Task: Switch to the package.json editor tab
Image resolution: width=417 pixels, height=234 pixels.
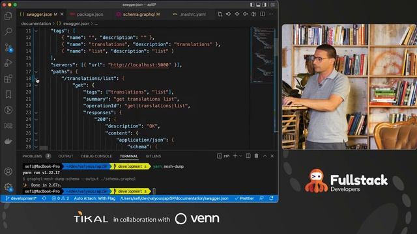Action: (x=90, y=14)
